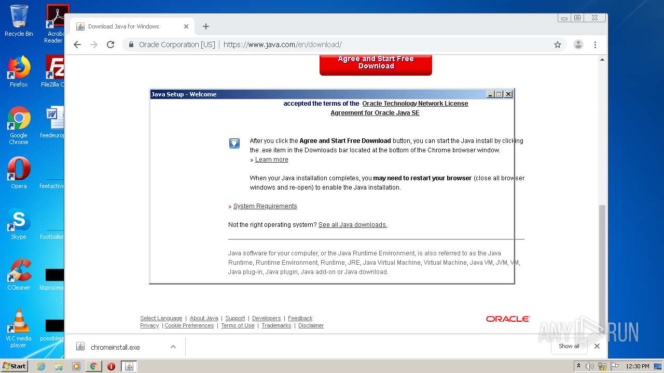Launch Internet Explorer from taskbar

pyautogui.click(x=41, y=366)
